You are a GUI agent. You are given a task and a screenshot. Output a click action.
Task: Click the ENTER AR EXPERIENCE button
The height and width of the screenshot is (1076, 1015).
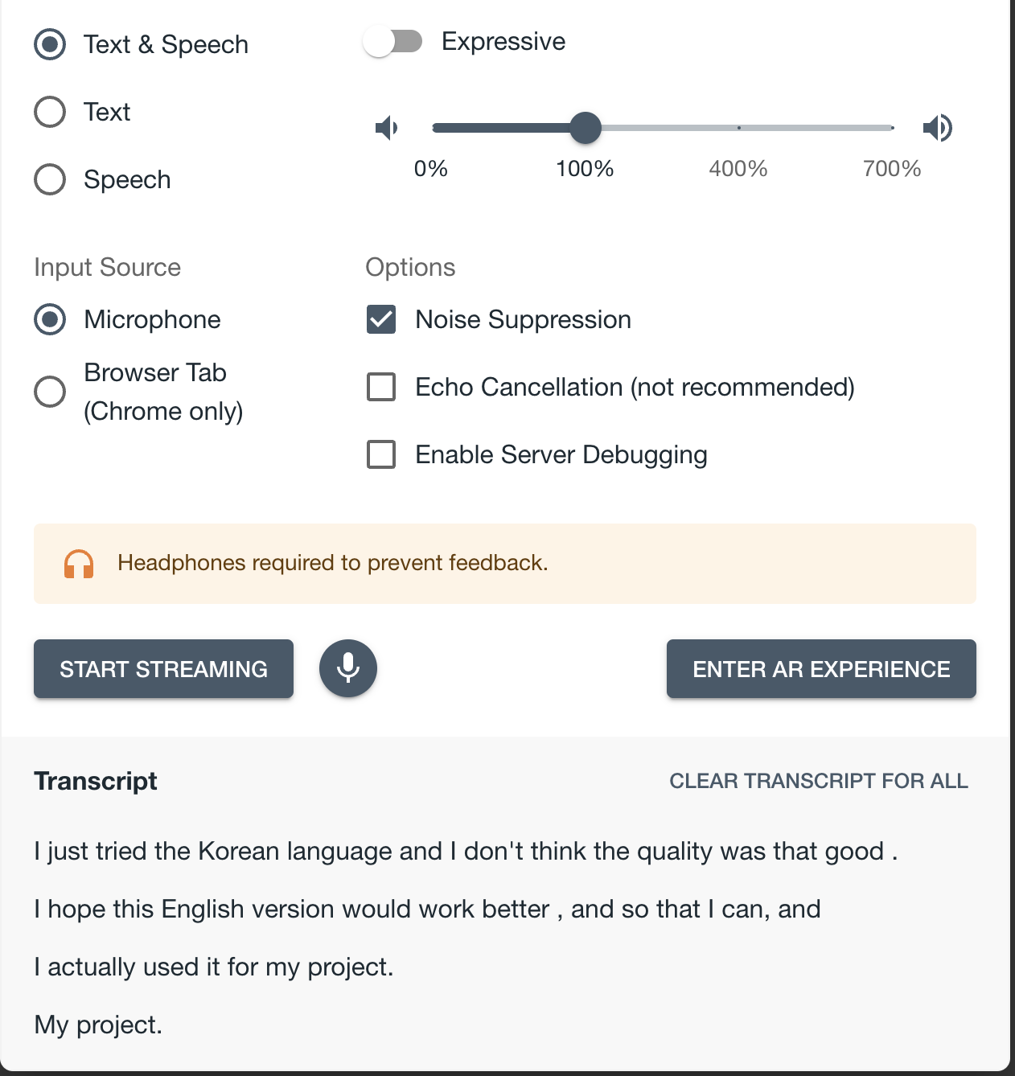point(820,668)
